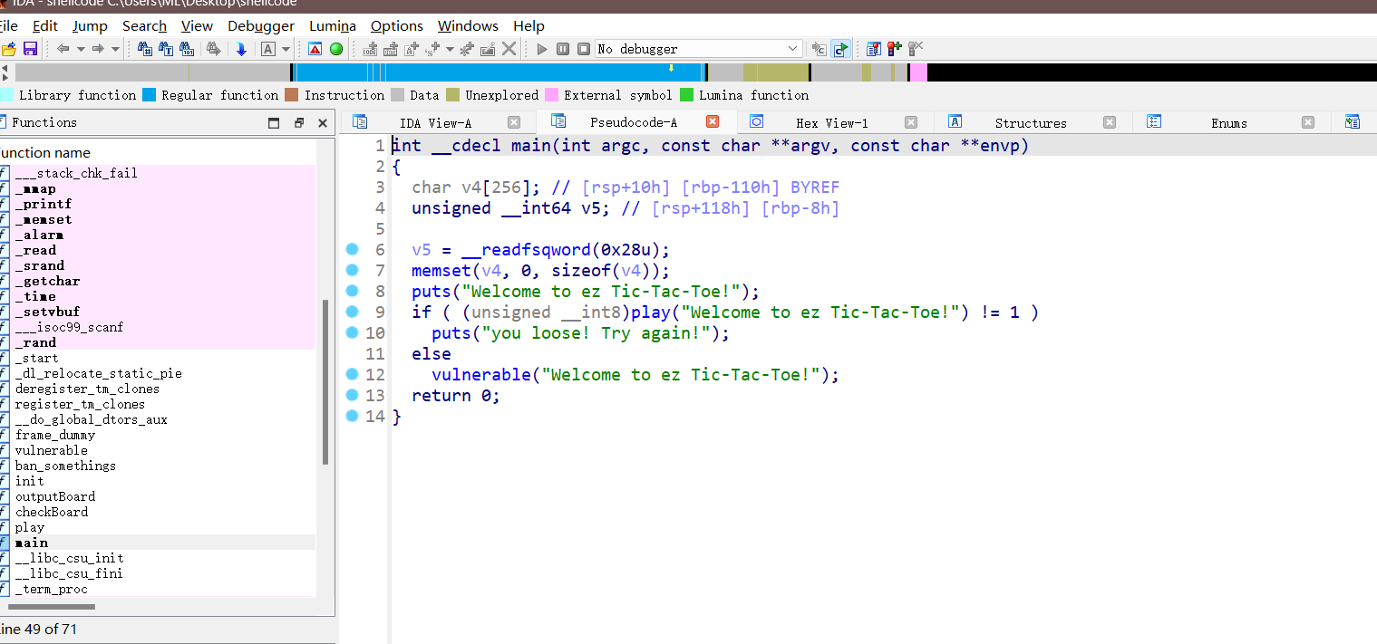The image size is (1377, 644).
Task: Click the search next occurrence icon
Action: pyautogui.click(x=214, y=49)
